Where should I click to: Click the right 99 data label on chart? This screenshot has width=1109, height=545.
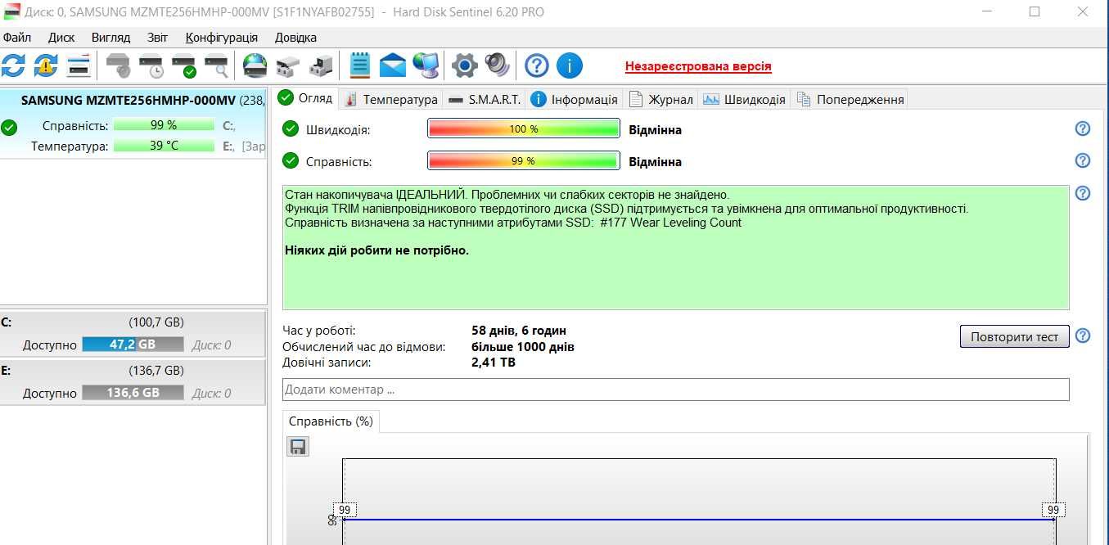(x=1053, y=510)
